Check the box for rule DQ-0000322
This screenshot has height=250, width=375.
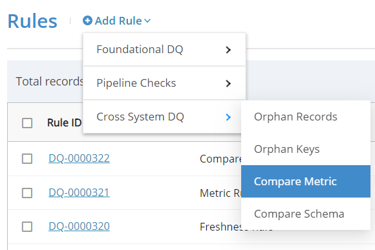[27, 159]
